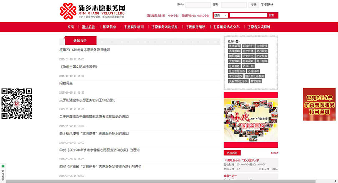
Task: Go to 首页 in navigation bar
Action: [x=71, y=27]
